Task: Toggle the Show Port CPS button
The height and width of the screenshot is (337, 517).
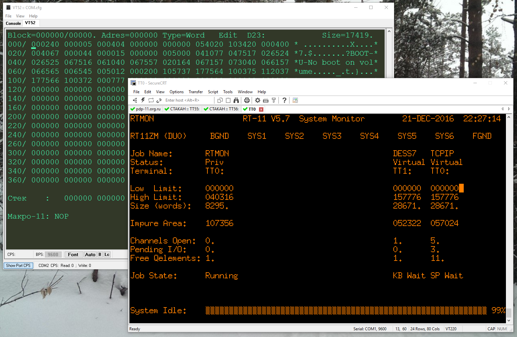Action: pos(18,266)
